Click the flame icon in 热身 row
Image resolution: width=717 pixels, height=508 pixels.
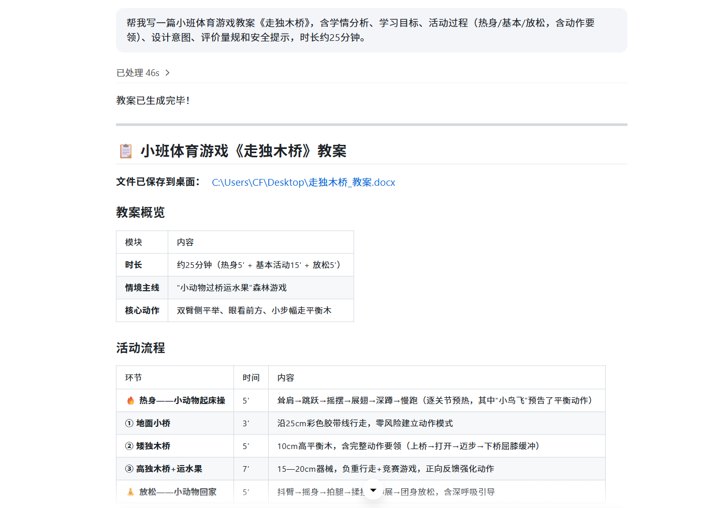click(x=130, y=400)
